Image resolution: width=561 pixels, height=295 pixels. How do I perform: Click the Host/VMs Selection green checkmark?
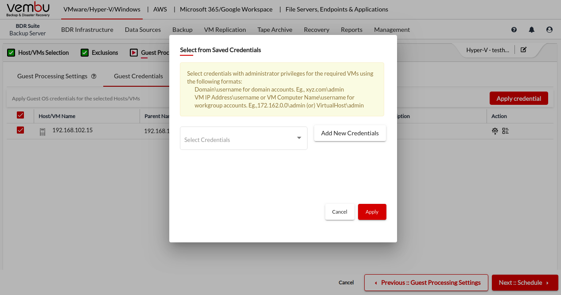tap(11, 53)
